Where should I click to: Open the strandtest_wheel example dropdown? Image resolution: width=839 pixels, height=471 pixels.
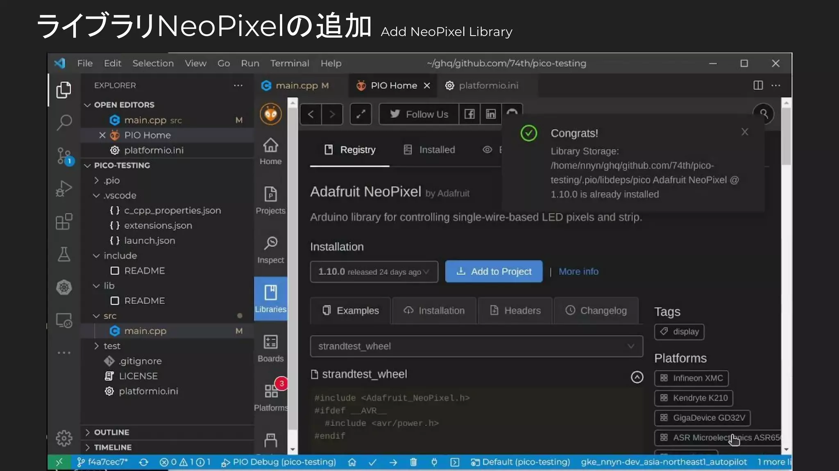[476, 346]
